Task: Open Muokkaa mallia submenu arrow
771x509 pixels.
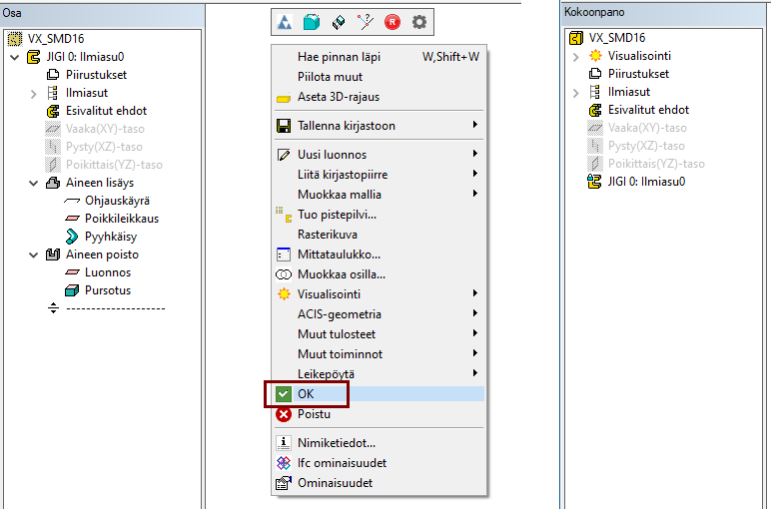Action: (x=475, y=194)
